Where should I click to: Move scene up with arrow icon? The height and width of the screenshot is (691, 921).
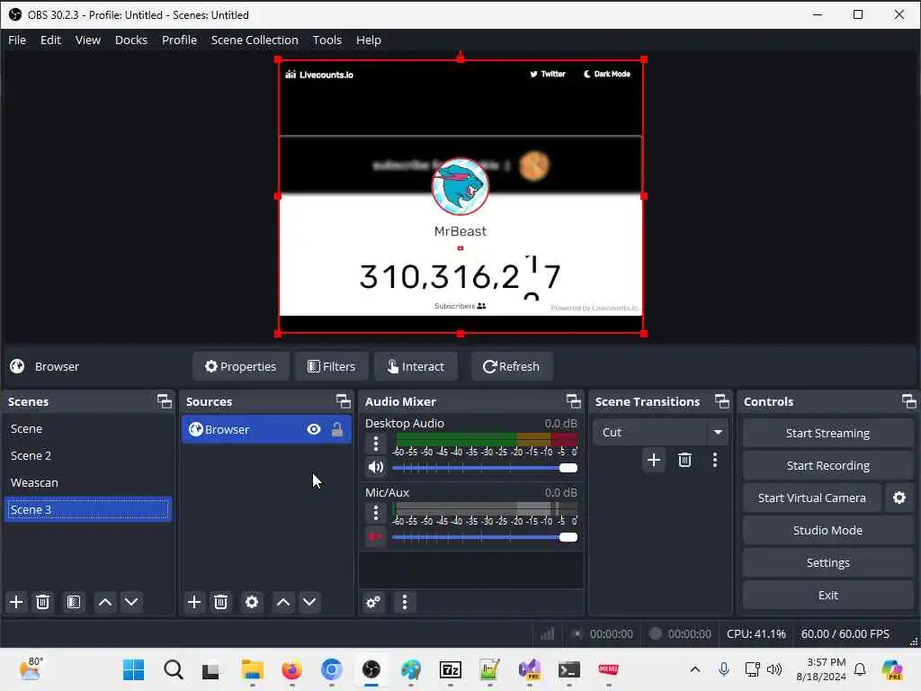pyautogui.click(x=105, y=602)
